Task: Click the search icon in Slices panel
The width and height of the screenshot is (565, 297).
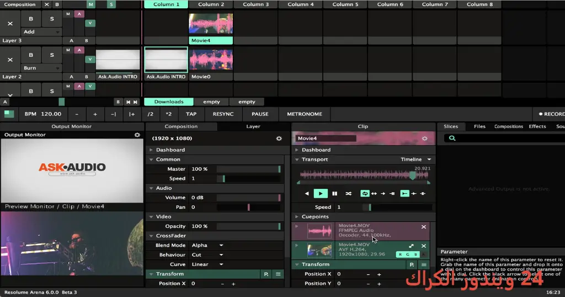Action: (x=452, y=138)
